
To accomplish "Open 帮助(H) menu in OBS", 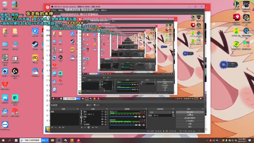I will (x=104, y=10).
